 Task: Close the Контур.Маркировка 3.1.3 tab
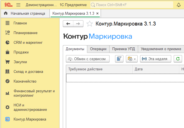coord(97,14)
